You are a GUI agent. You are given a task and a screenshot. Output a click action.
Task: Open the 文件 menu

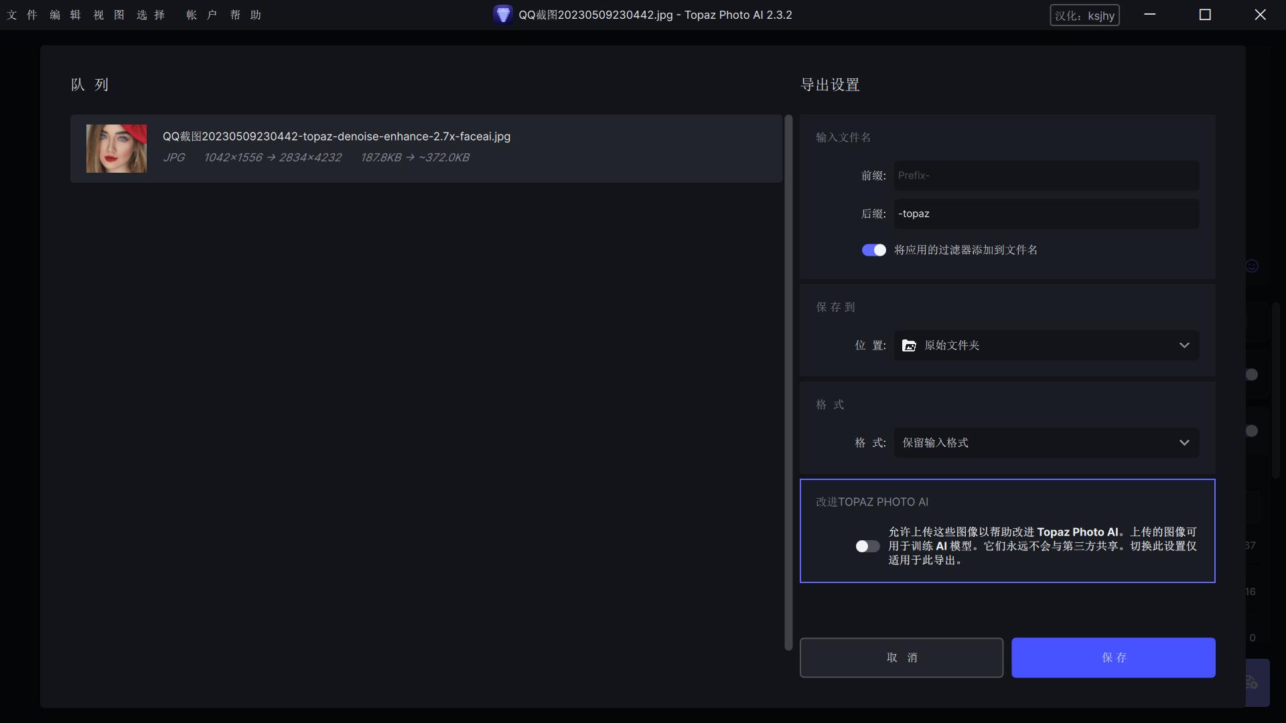click(22, 15)
